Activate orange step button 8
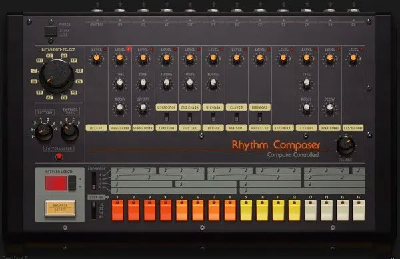 [x=230, y=210]
